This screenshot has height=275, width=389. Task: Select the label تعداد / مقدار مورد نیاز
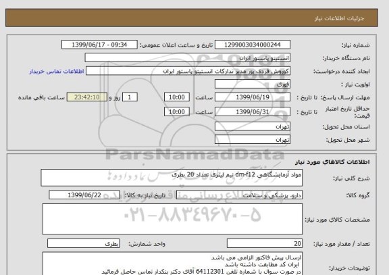(342, 244)
